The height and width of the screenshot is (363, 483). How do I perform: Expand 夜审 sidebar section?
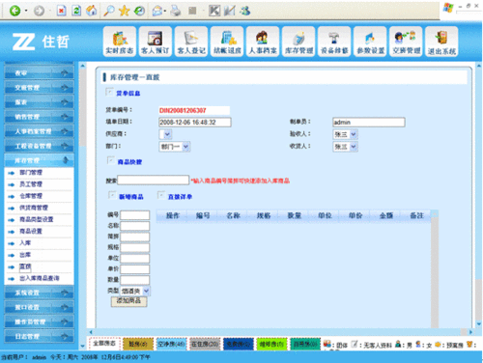(39, 73)
